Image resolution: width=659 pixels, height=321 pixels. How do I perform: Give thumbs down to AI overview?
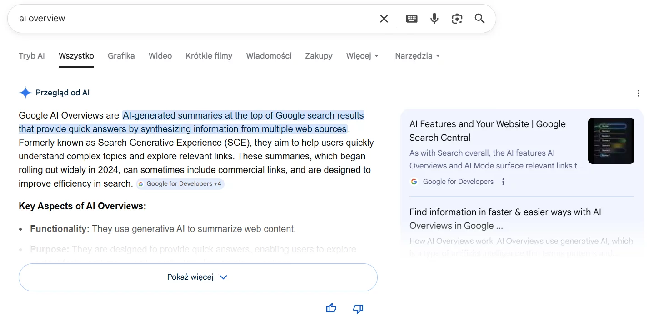[x=358, y=309]
